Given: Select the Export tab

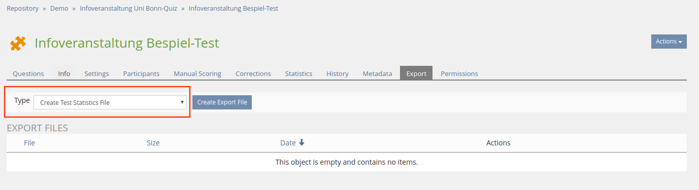Looking at the screenshot, I should tap(416, 73).
